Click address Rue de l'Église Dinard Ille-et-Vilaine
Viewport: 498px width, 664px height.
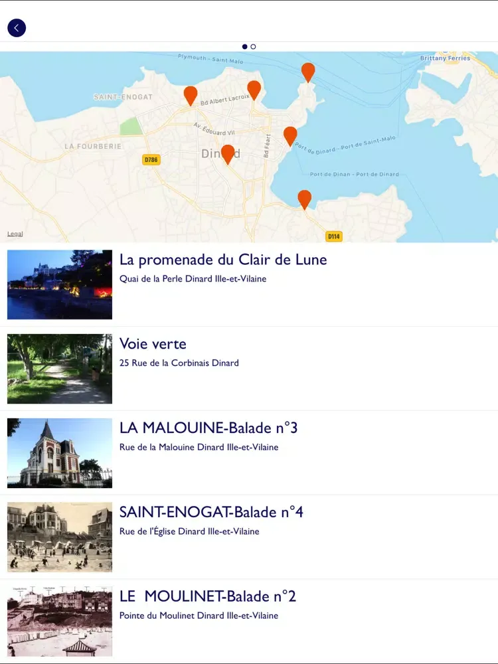pyautogui.click(x=189, y=531)
